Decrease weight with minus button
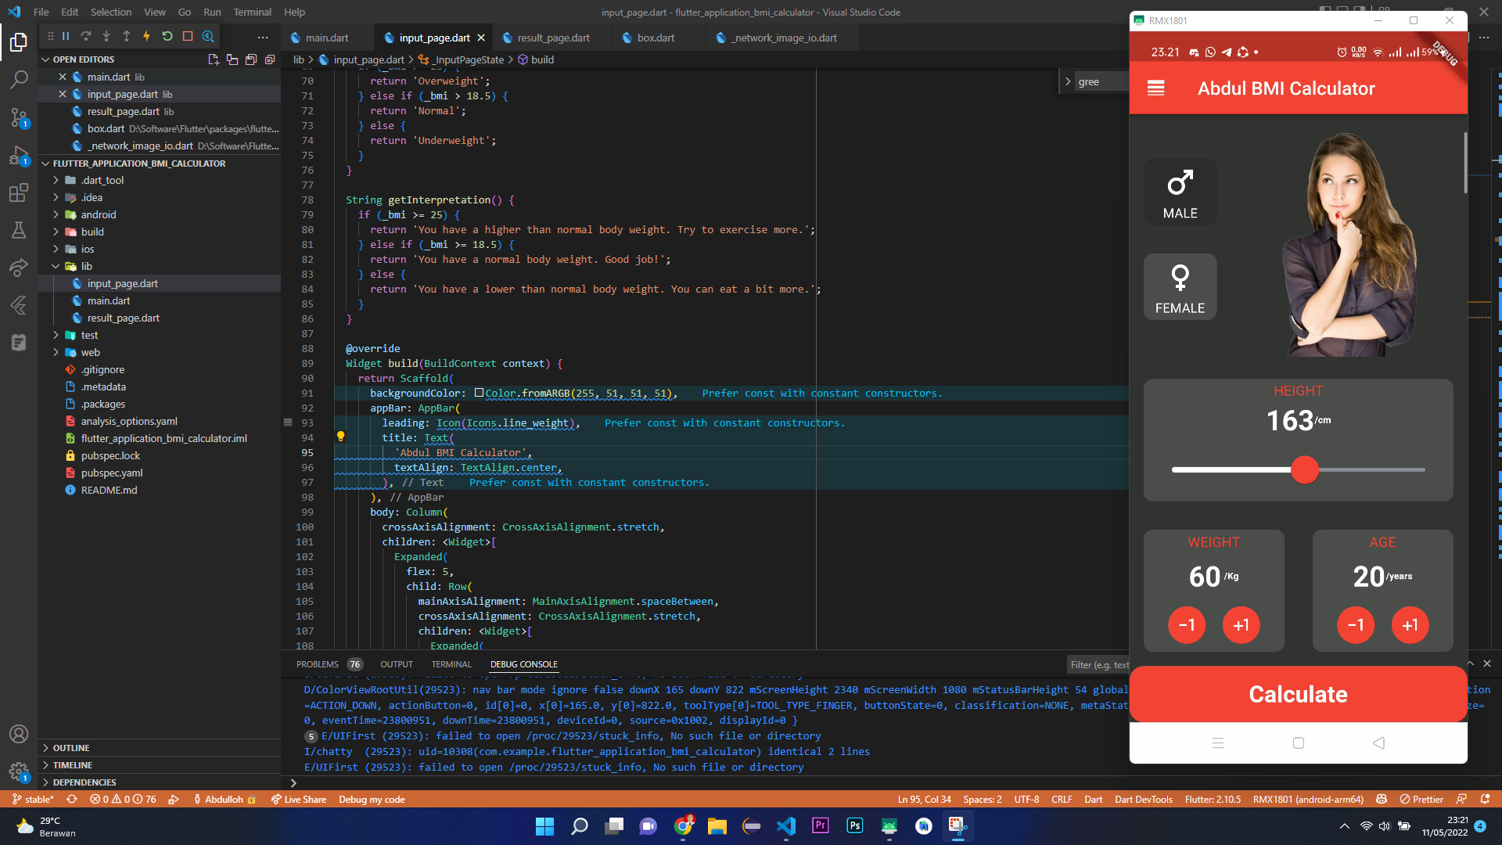This screenshot has width=1502, height=845. pyautogui.click(x=1187, y=625)
